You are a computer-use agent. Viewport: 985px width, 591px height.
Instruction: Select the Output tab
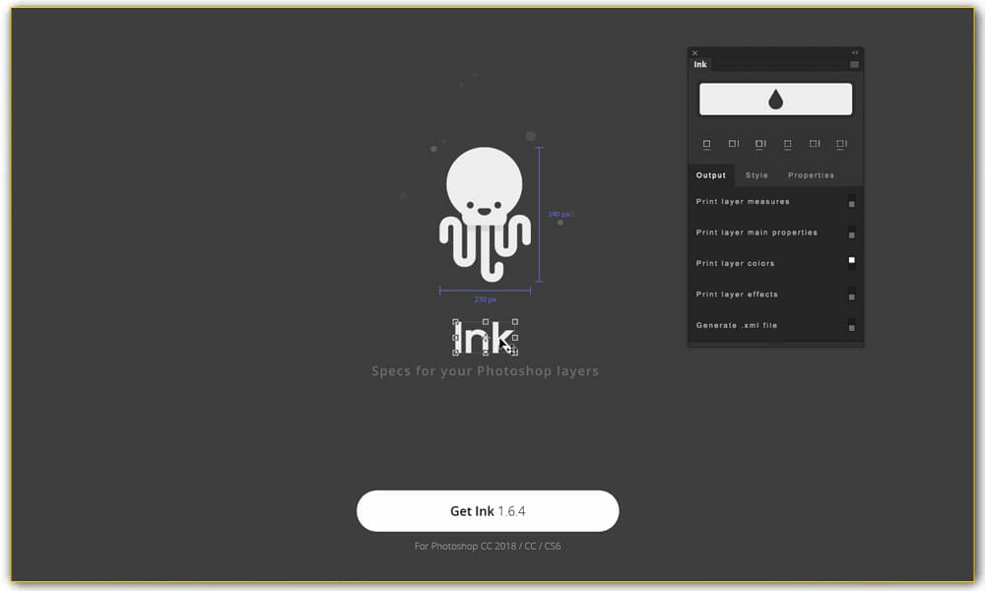click(711, 174)
